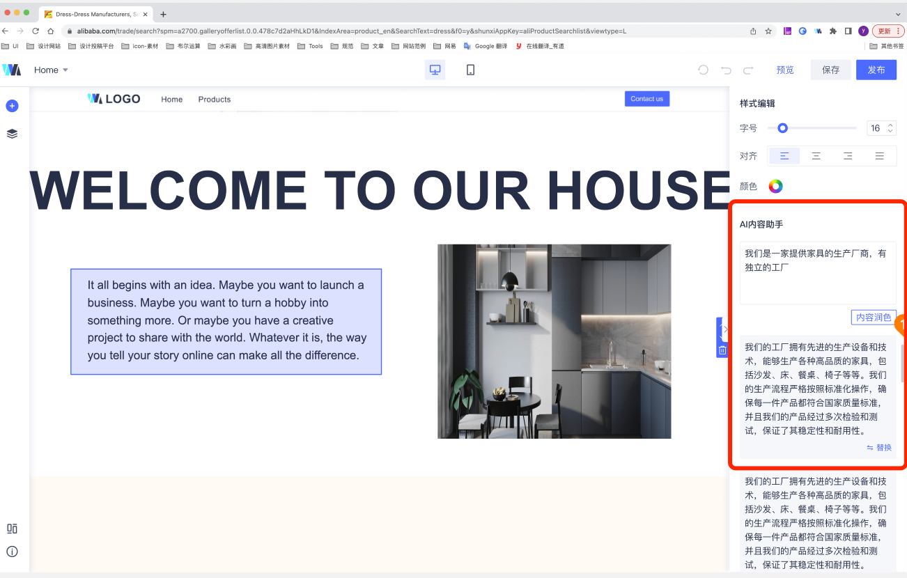Viewport: 907px width, 578px height.
Task: Click Products in the site navigation
Action: (214, 100)
